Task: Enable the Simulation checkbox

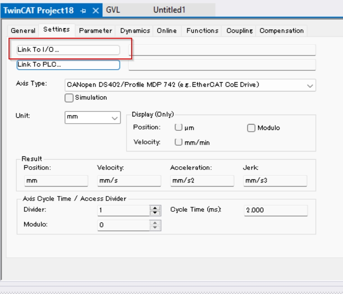Action: point(69,98)
